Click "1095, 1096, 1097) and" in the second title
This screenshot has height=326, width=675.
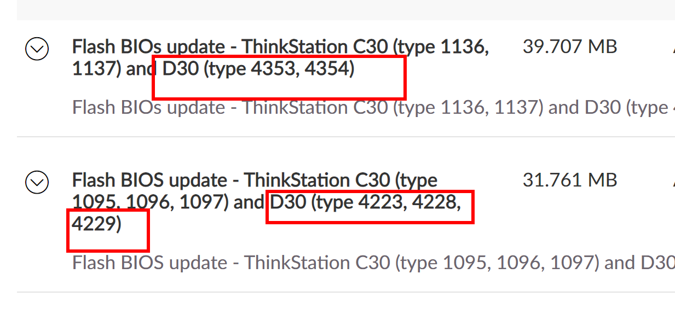coord(169,202)
